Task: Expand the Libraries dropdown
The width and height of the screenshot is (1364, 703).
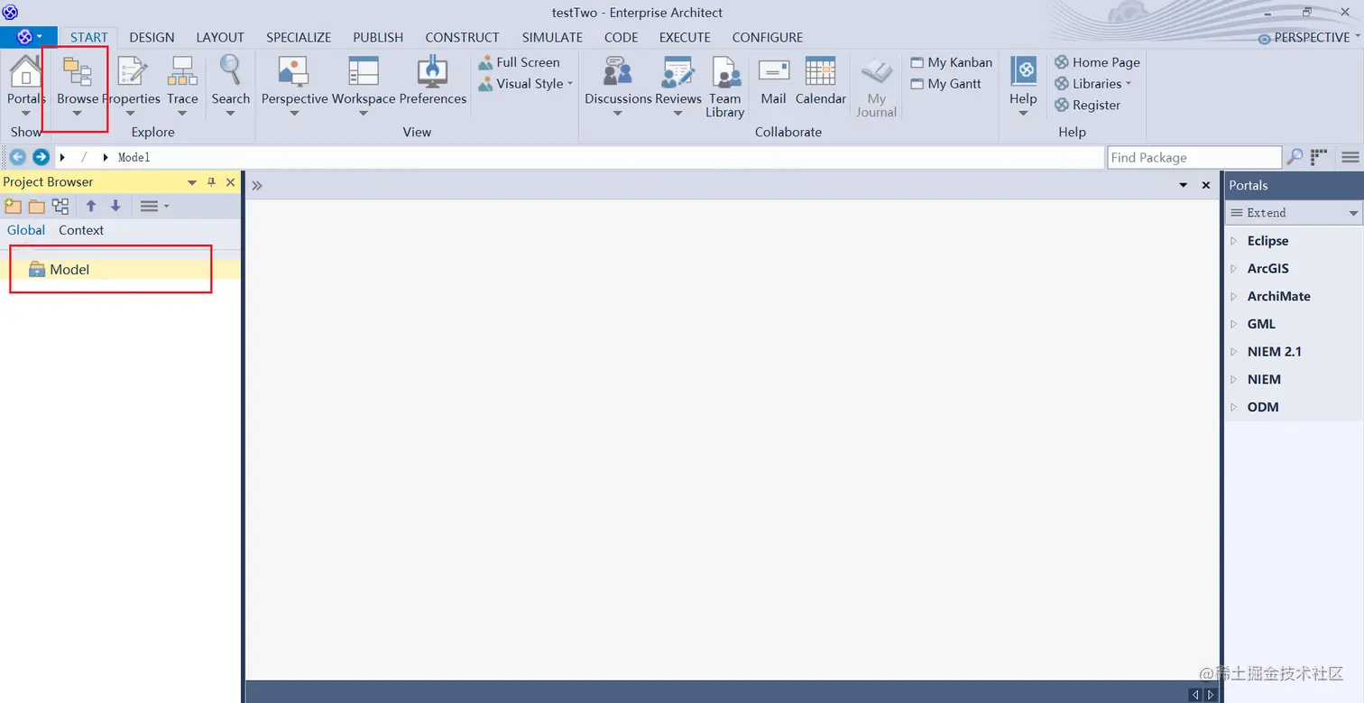Action: tap(1129, 84)
